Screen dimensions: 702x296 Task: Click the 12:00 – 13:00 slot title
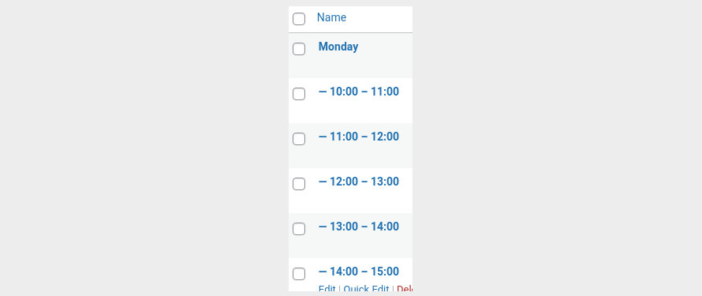tap(359, 182)
